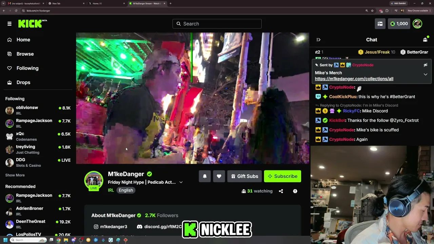Click the 1,000 Kick points balance
Viewport: 434px width, 244px height.
[x=399, y=24]
